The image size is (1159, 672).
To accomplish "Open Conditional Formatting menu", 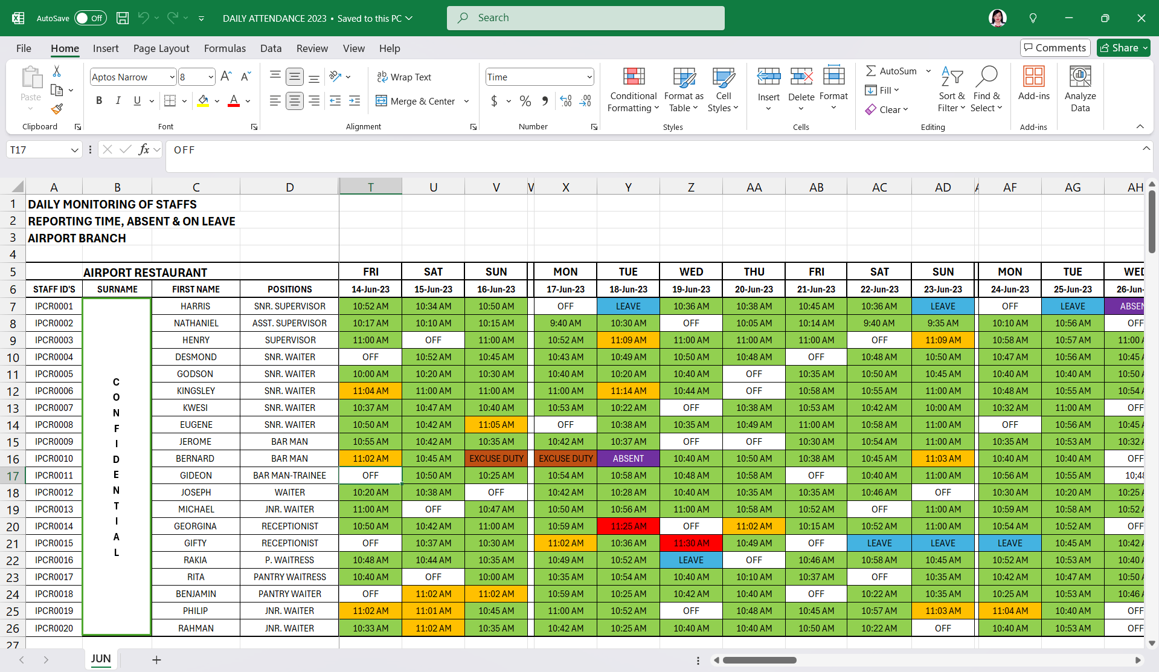I will coord(633,89).
